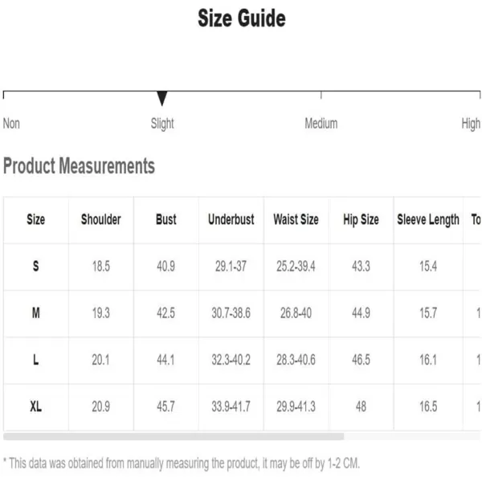Click the XL hip size value 48

coord(361,406)
